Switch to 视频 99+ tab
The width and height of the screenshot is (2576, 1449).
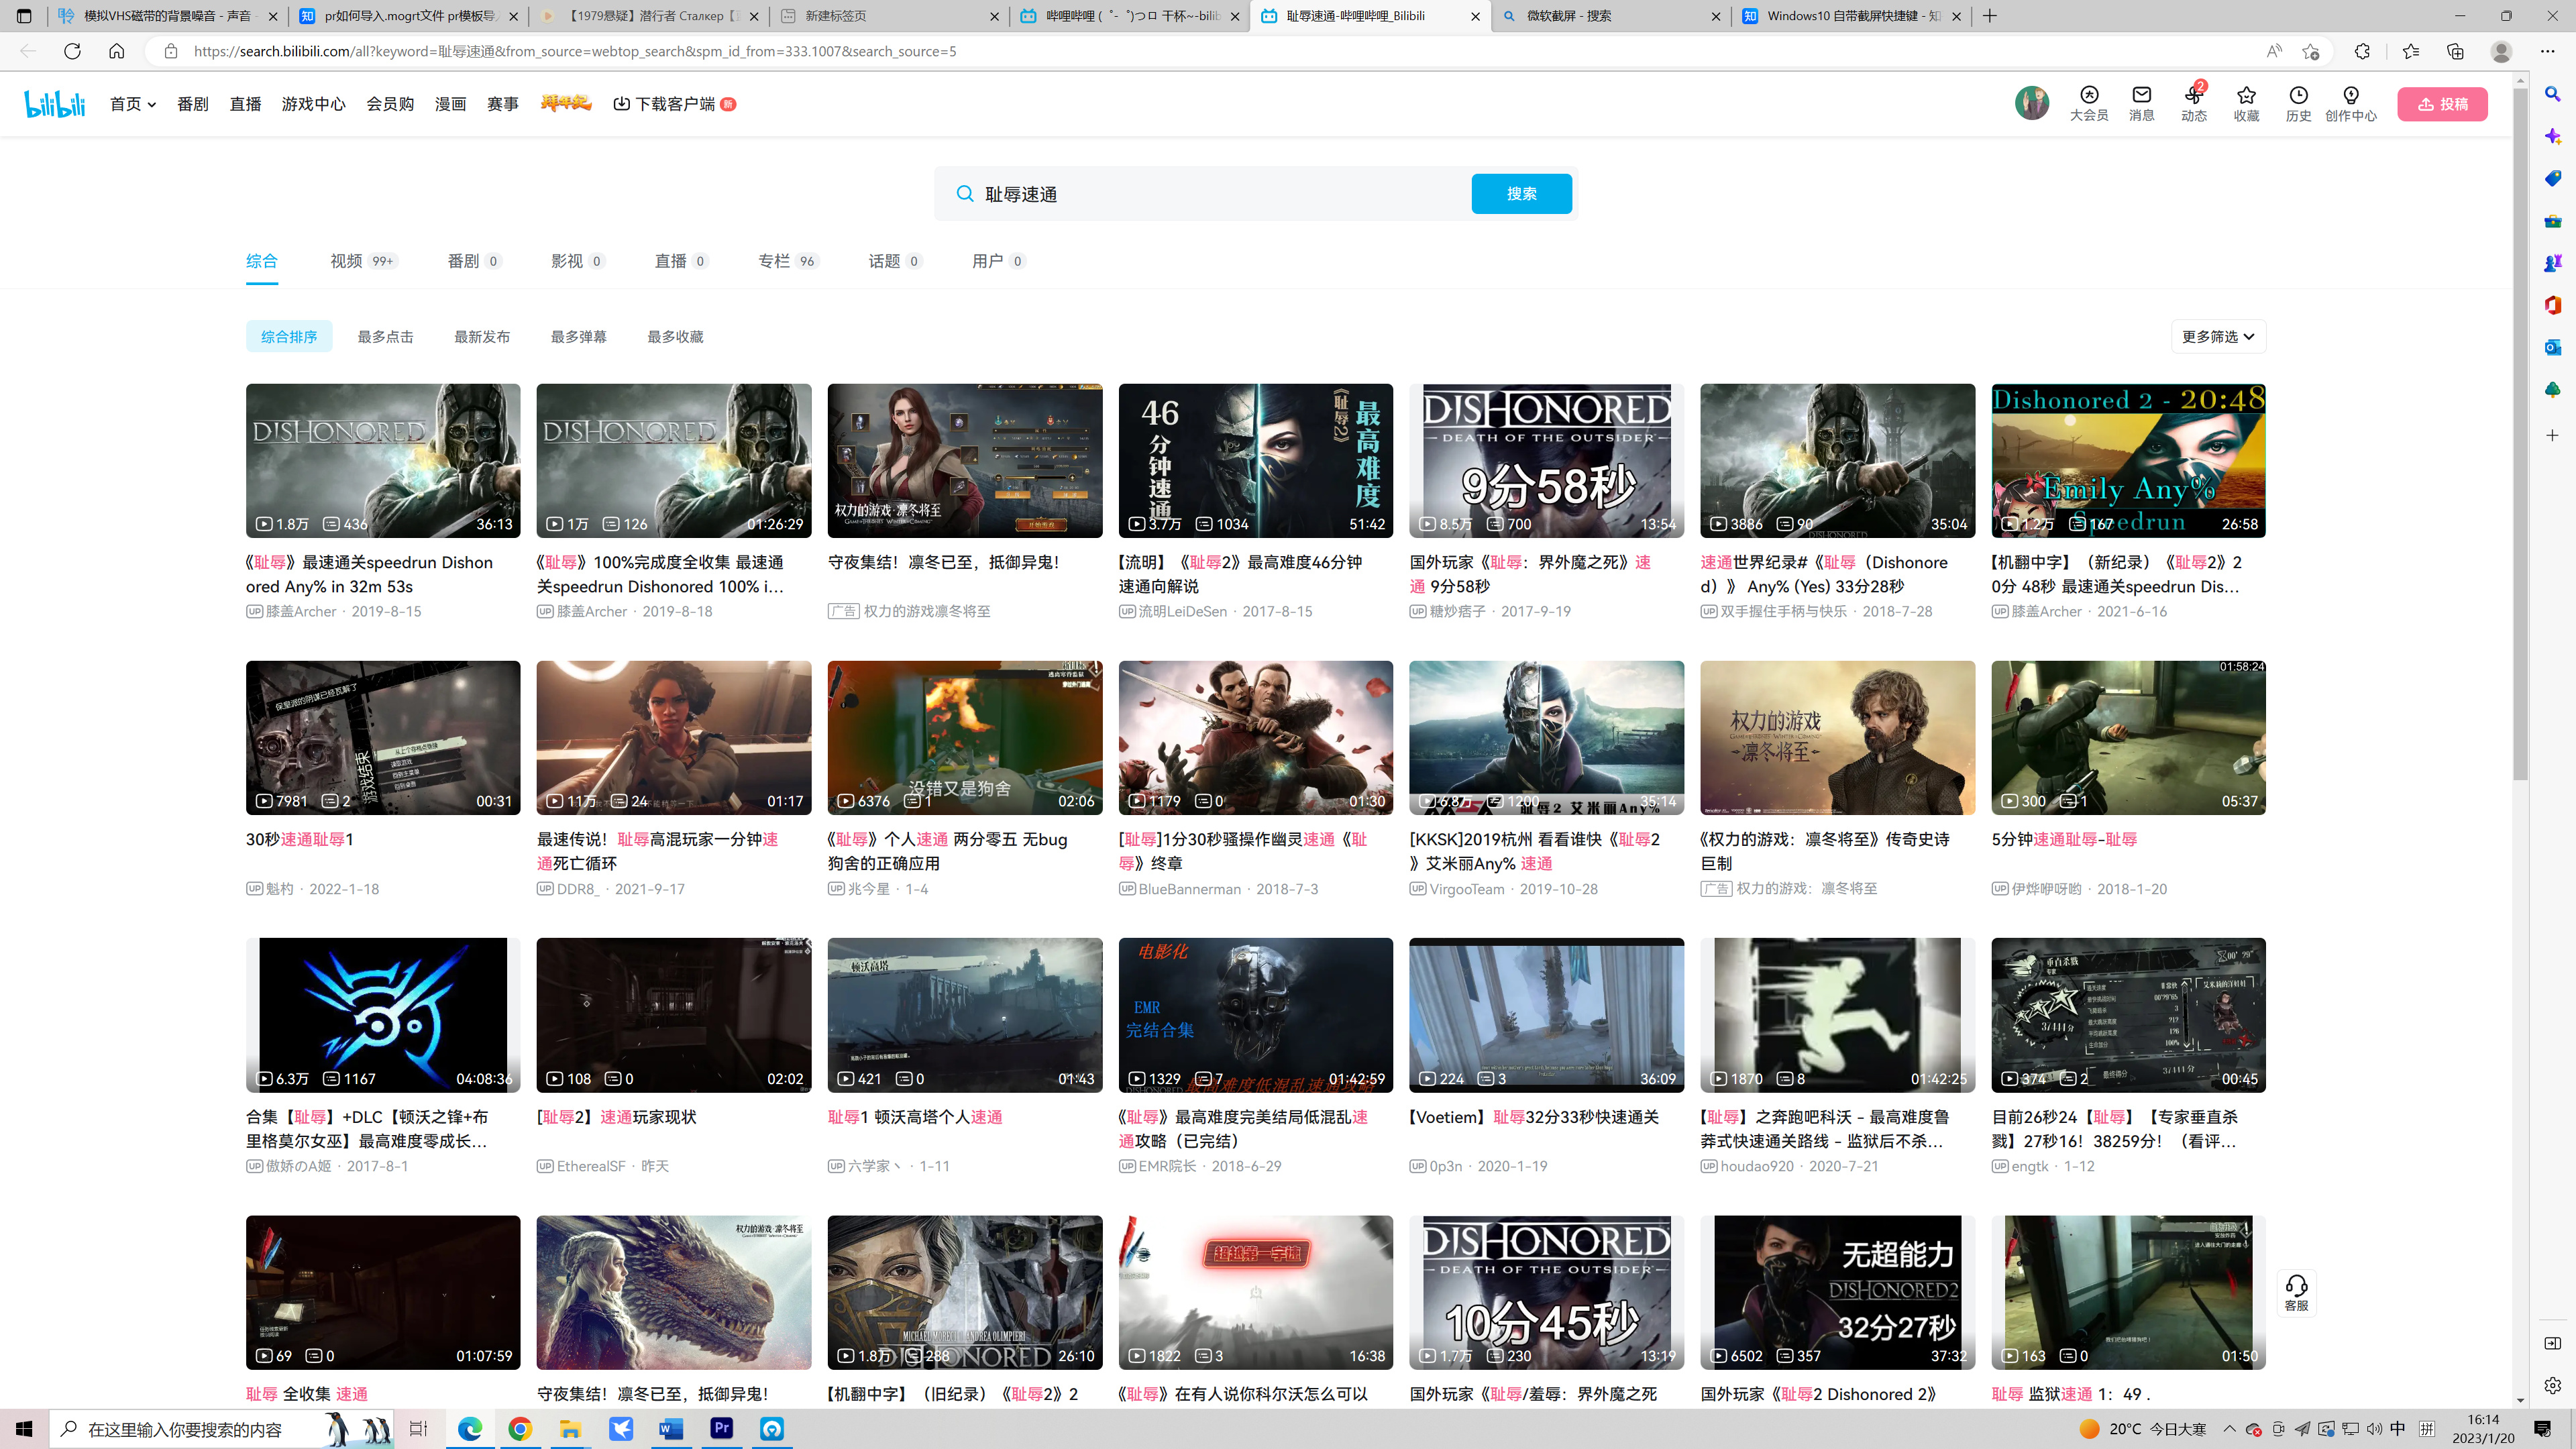(x=363, y=261)
